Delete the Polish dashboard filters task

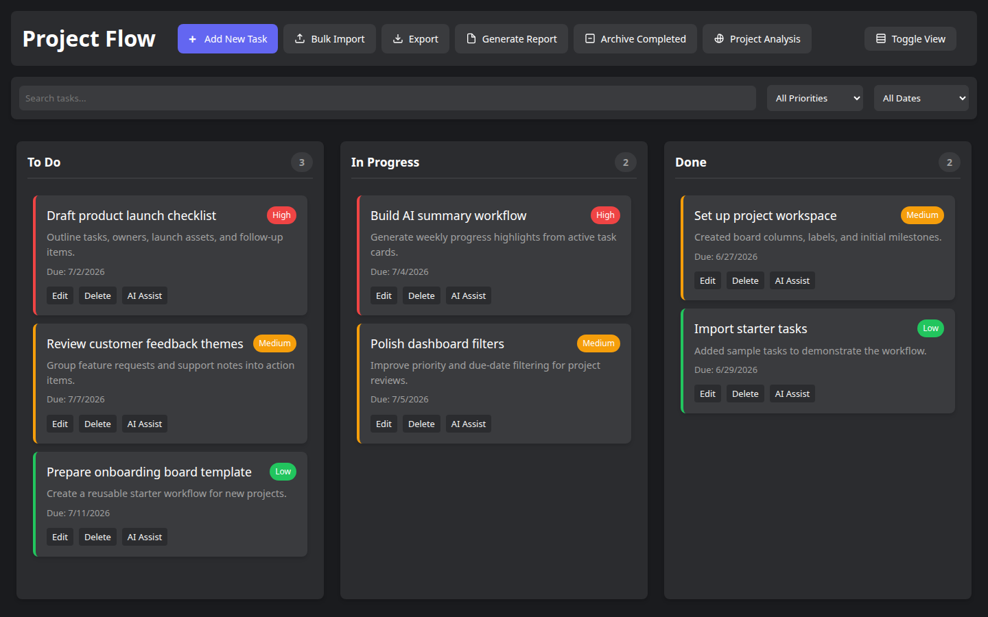pyautogui.click(x=421, y=424)
